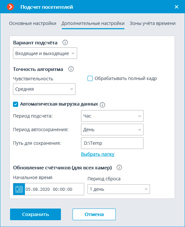The height and width of the screenshot is (227, 185).
Task: Click Выбрать папку link
Action: point(98,154)
